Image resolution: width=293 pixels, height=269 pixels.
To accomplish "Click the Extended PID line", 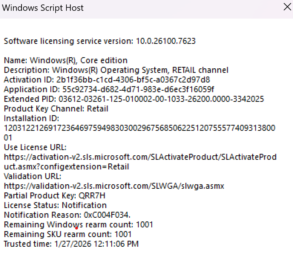I will (134, 99).
